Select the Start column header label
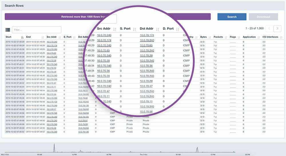The height and width of the screenshot is (156, 286). coord(8,37)
